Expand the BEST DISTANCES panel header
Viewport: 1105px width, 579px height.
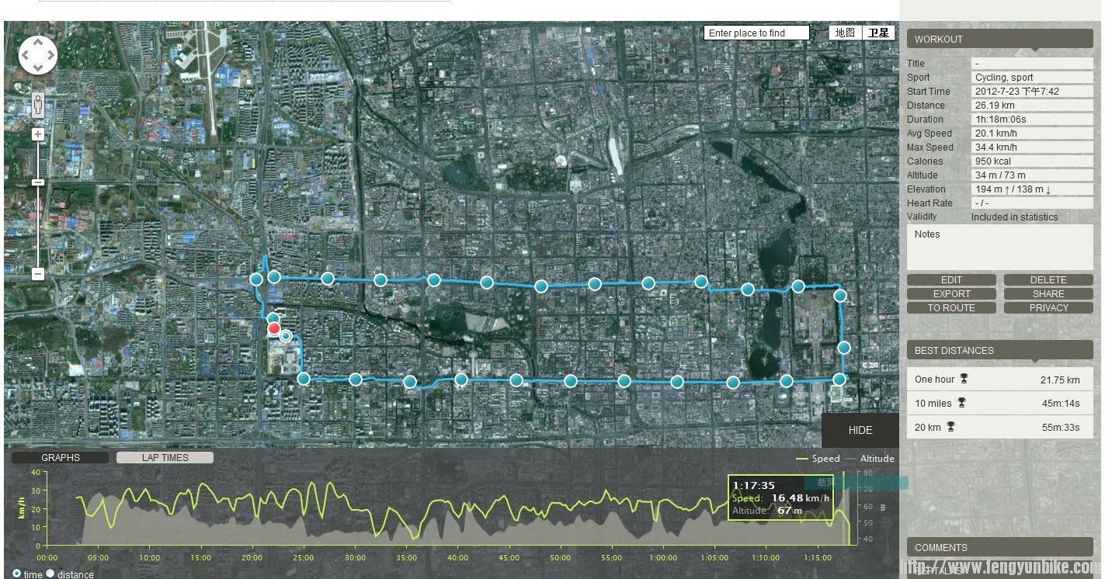pos(999,350)
